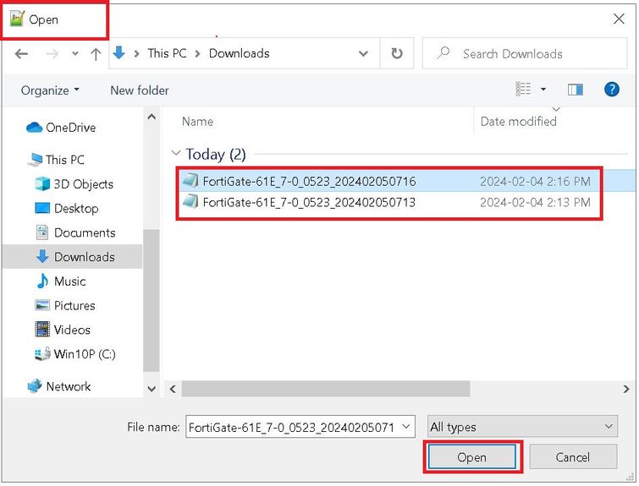Expand the File name dropdown arrow
Image resolution: width=639 pixels, height=486 pixels.
pyautogui.click(x=406, y=427)
